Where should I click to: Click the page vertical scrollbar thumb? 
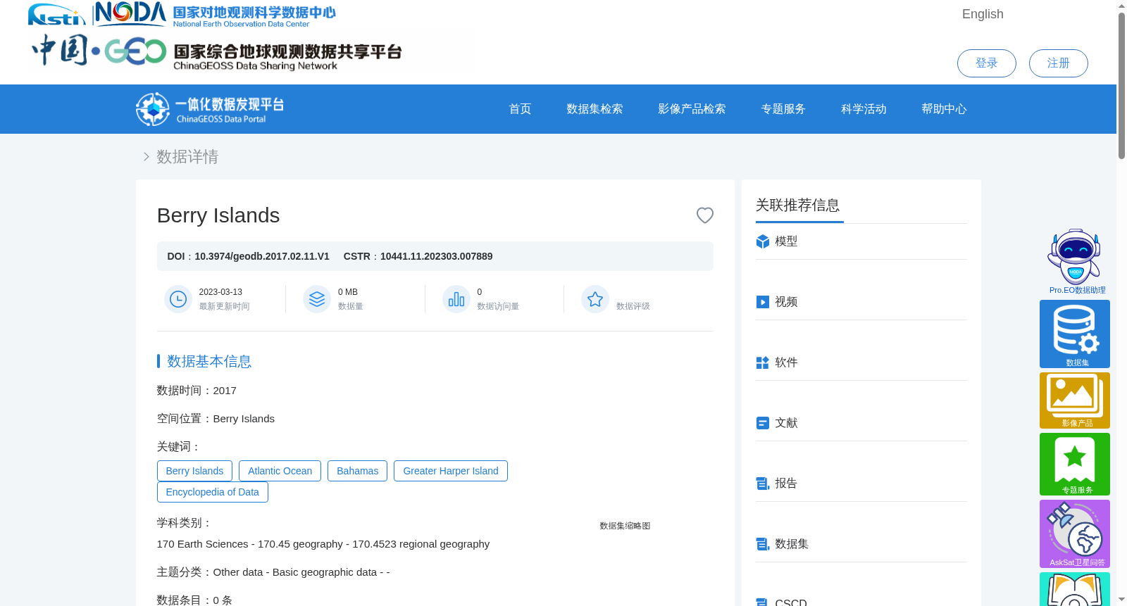tap(1121, 86)
